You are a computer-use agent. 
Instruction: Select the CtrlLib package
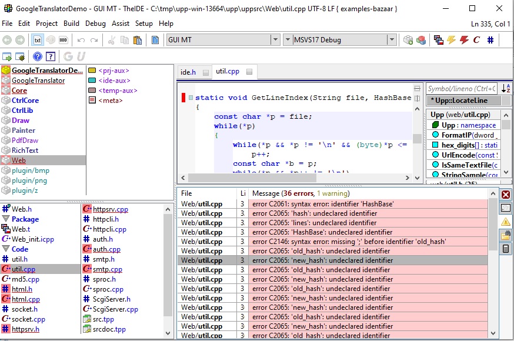click(x=22, y=111)
